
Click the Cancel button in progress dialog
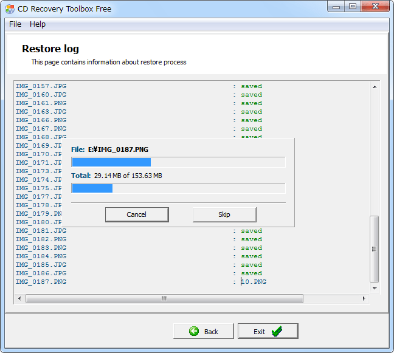pyautogui.click(x=137, y=214)
